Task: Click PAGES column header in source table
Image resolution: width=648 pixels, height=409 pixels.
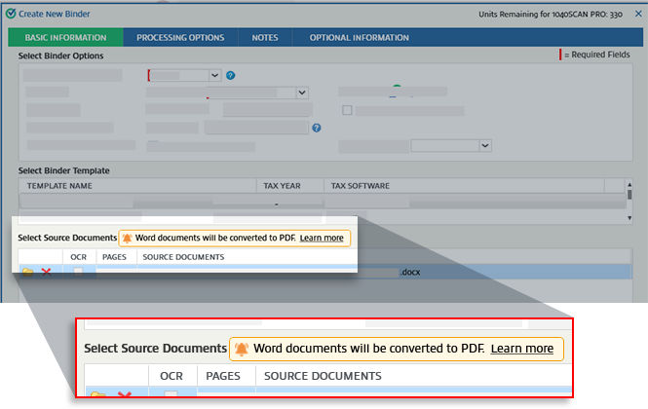Action: click(x=114, y=257)
